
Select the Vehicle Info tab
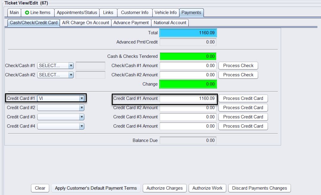(165, 13)
